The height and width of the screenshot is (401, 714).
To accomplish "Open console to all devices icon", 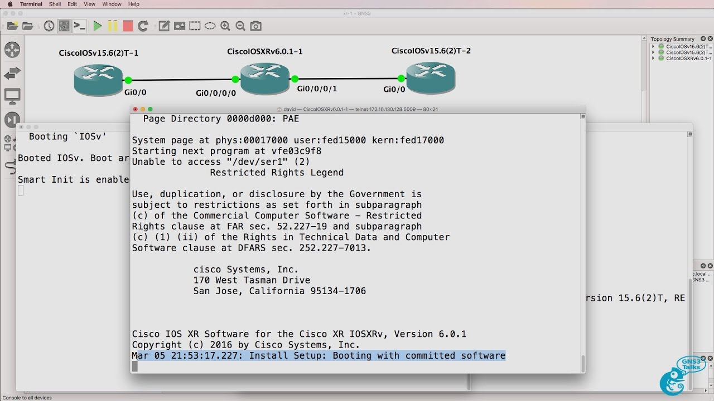I will tap(80, 26).
